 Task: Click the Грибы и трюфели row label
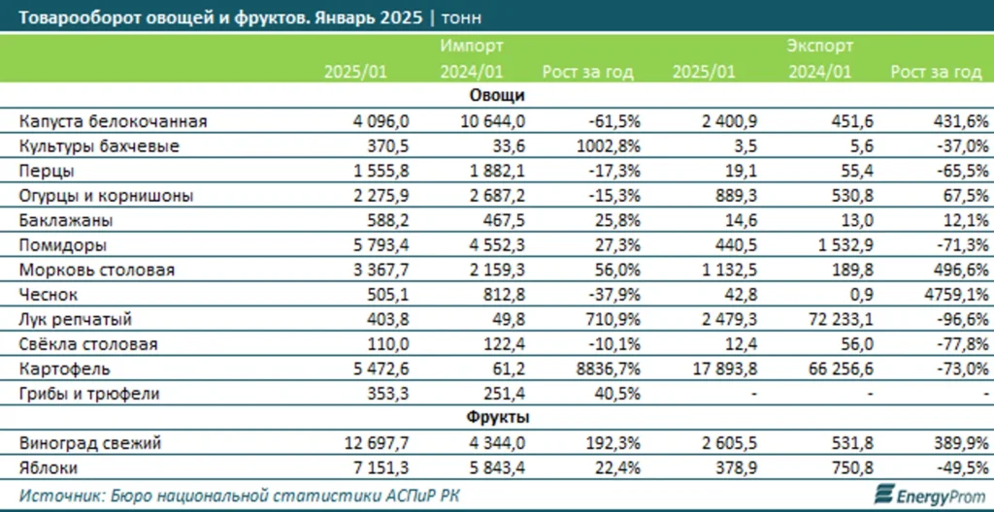coord(89,394)
